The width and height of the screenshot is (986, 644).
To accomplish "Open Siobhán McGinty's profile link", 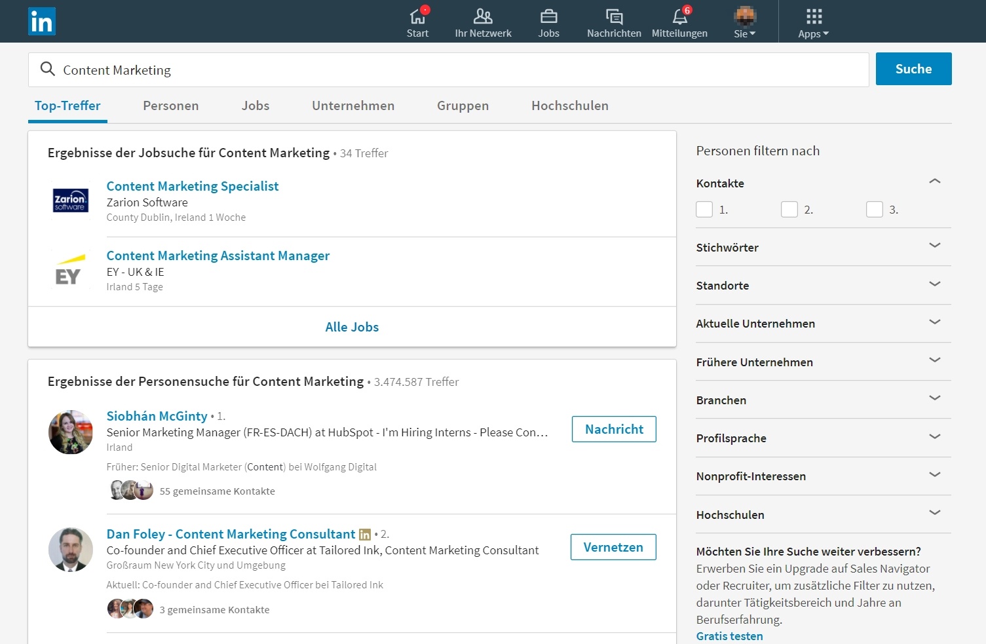I will coord(157,416).
